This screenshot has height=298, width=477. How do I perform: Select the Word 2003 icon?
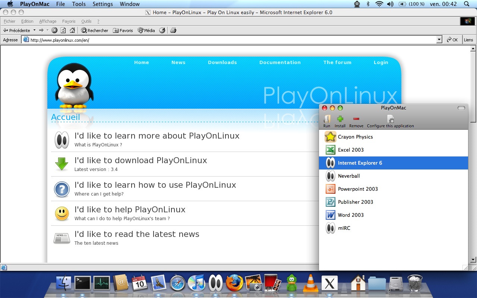click(331, 215)
